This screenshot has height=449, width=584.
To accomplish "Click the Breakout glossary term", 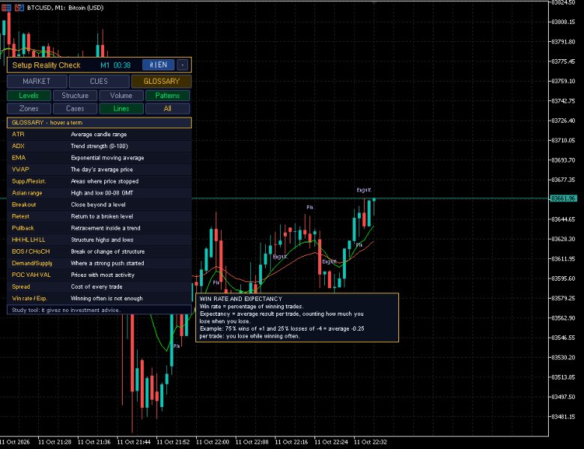I will click(x=24, y=205).
